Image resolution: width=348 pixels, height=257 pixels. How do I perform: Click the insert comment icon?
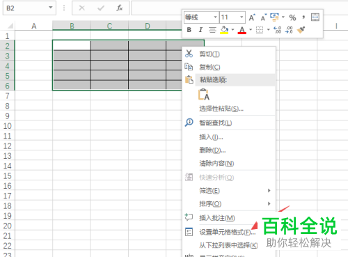coord(189,217)
